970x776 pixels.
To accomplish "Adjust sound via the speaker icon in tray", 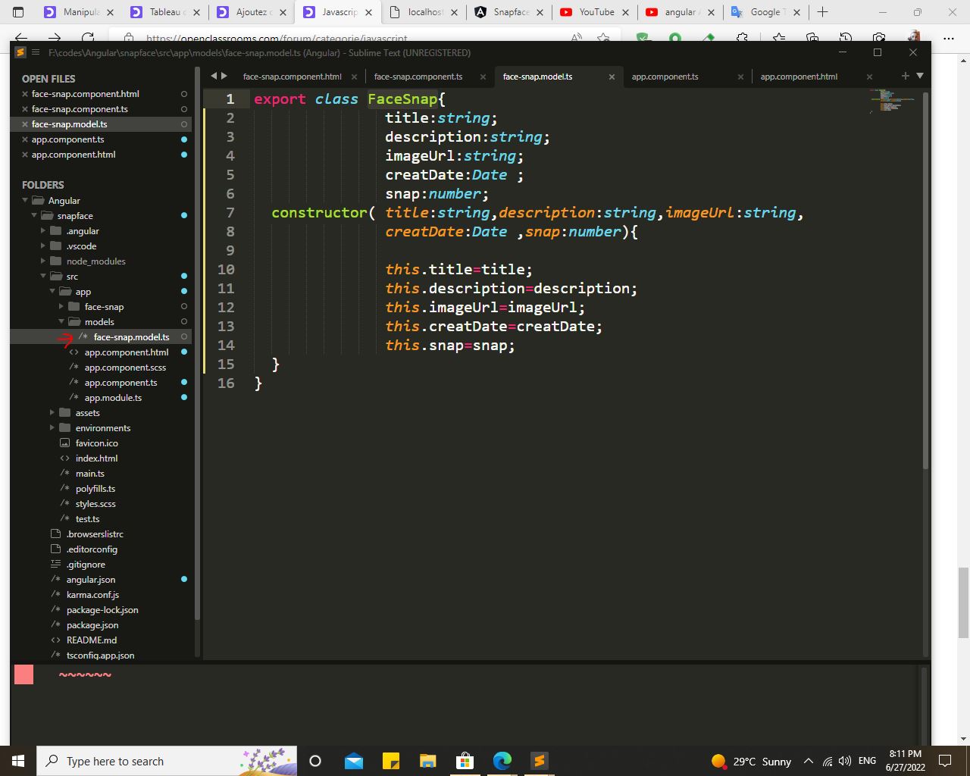I will coord(844,761).
